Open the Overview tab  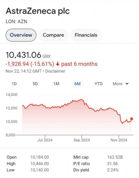pos(21,35)
